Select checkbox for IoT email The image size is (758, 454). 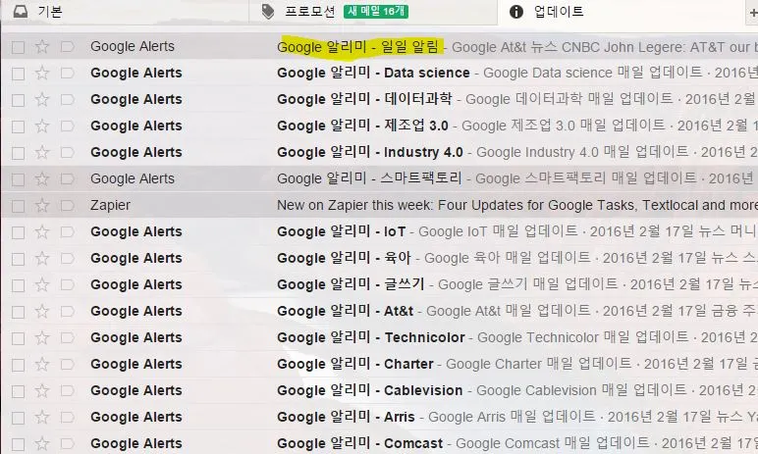coord(19,232)
